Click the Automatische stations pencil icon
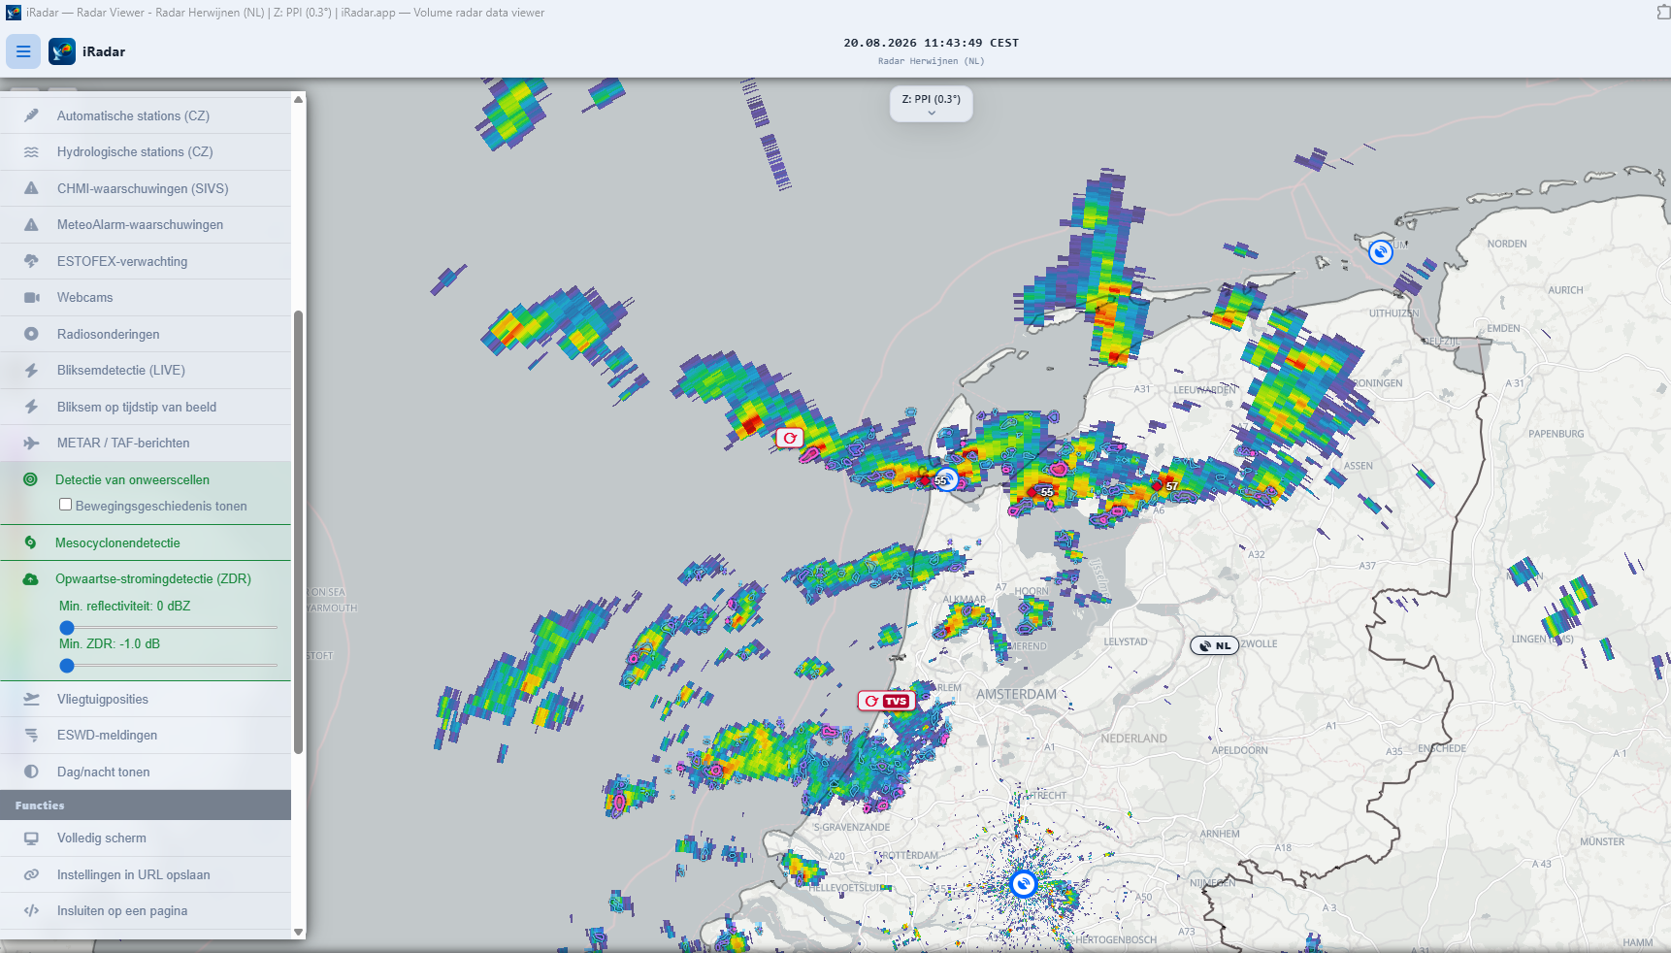 [31, 115]
